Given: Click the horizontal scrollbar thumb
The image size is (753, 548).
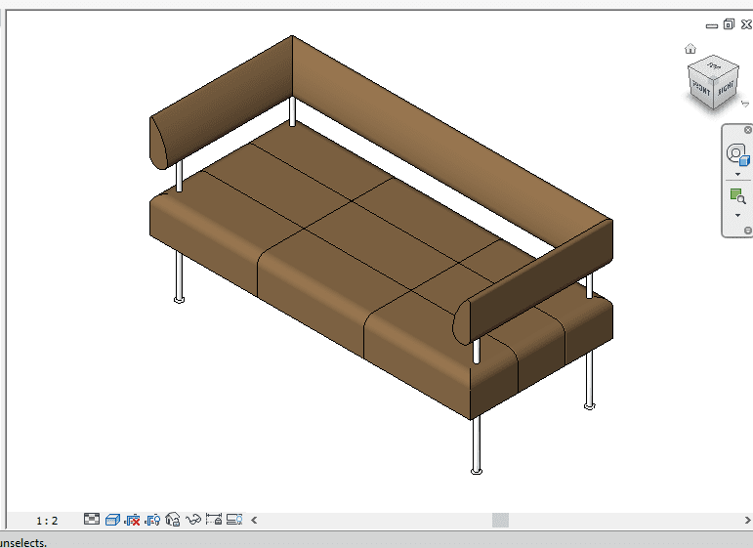Looking at the screenshot, I should pos(500,520).
